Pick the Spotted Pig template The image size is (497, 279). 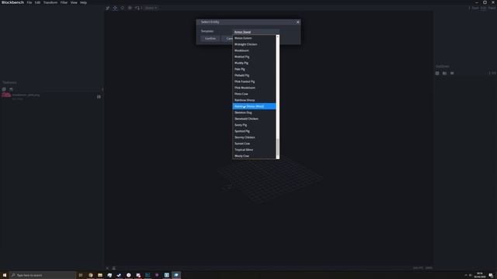[x=254, y=131]
